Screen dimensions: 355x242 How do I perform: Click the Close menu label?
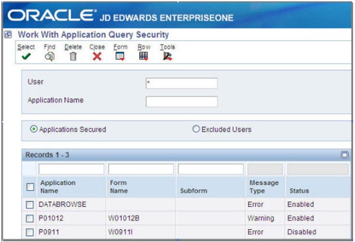coord(97,47)
